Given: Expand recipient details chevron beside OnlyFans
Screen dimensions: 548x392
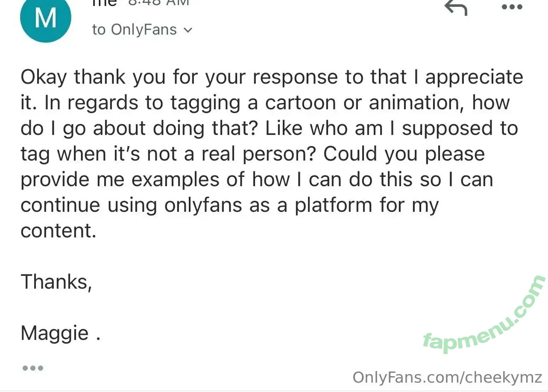Looking at the screenshot, I should coord(188,30).
